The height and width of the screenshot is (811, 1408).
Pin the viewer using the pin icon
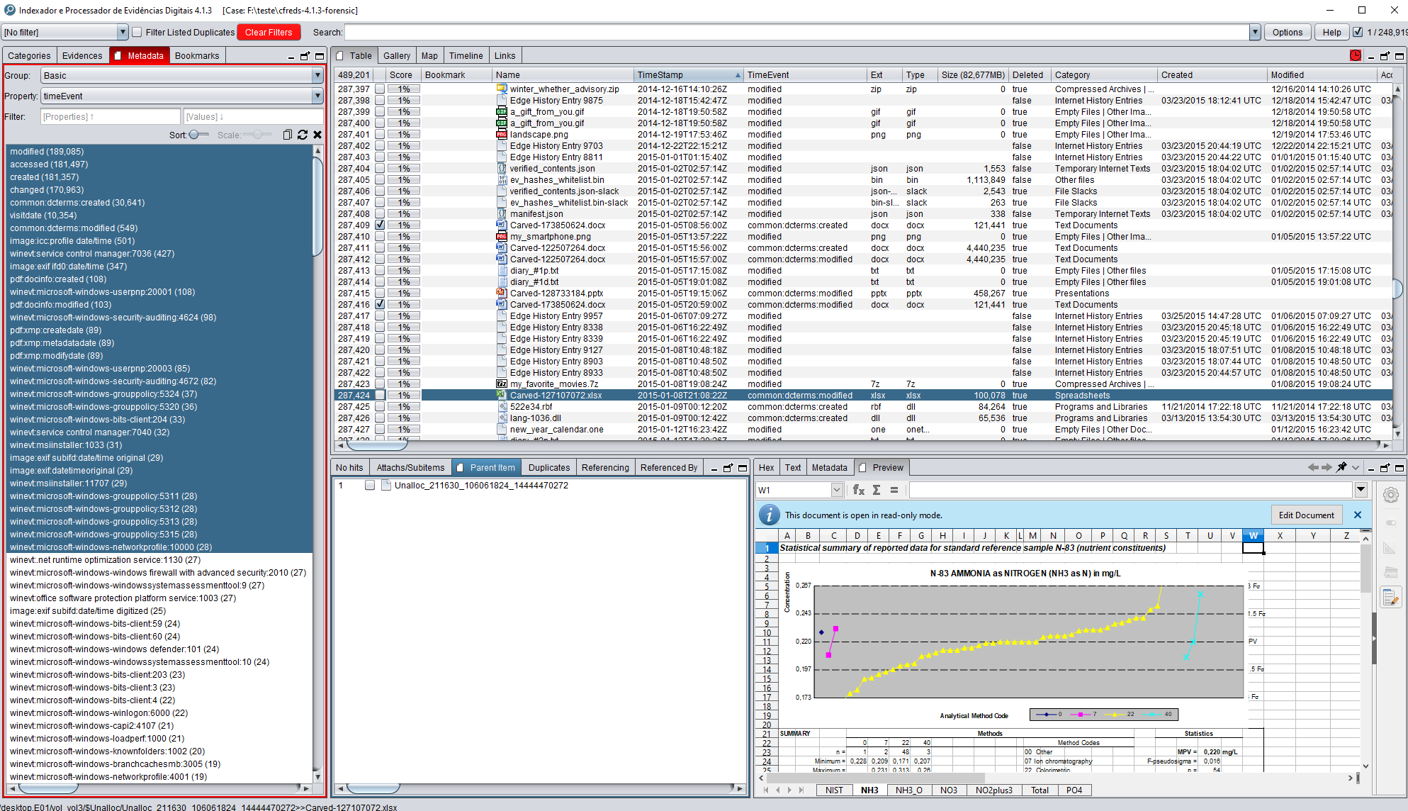click(x=1341, y=466)
